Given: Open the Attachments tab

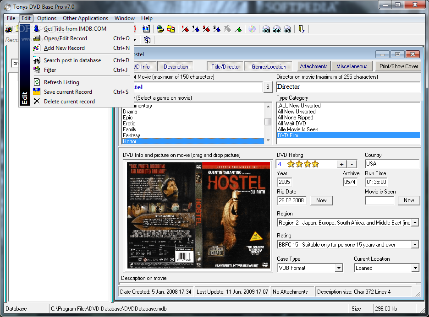Looking at the screenshot, I should pyautogui.click(x=313, y=66).
